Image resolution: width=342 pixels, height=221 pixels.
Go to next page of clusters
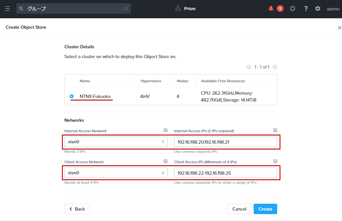pyautogui.click(x=275, y=67)
